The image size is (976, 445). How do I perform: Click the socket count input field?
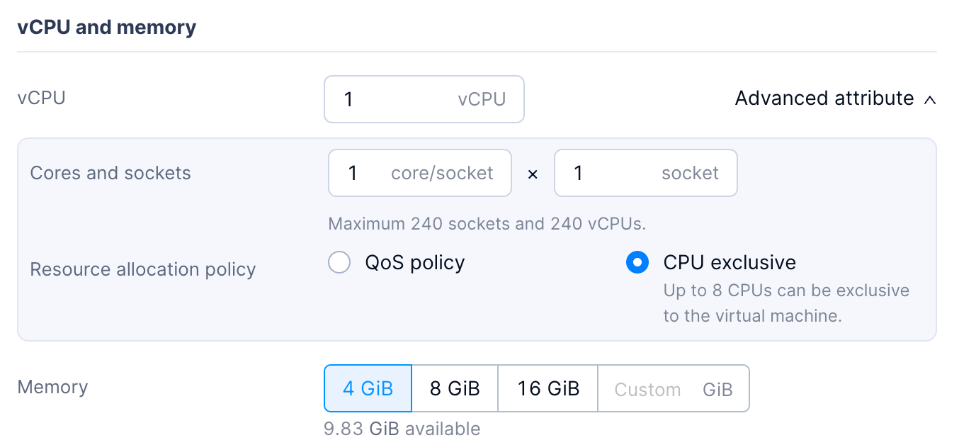[x=602, y=173]
